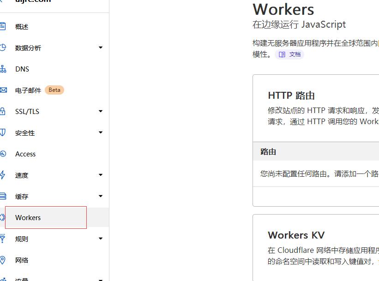Open the 文档 documentation link
The image size is (379, 281).
(x=289, y=54)
